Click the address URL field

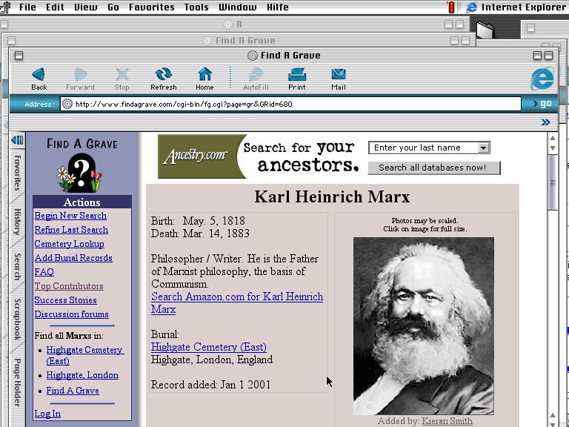coord(290,105)
